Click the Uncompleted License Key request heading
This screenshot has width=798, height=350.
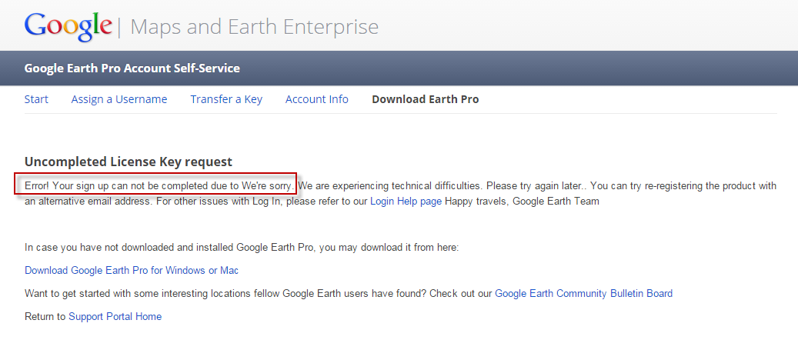click(129, 162)
